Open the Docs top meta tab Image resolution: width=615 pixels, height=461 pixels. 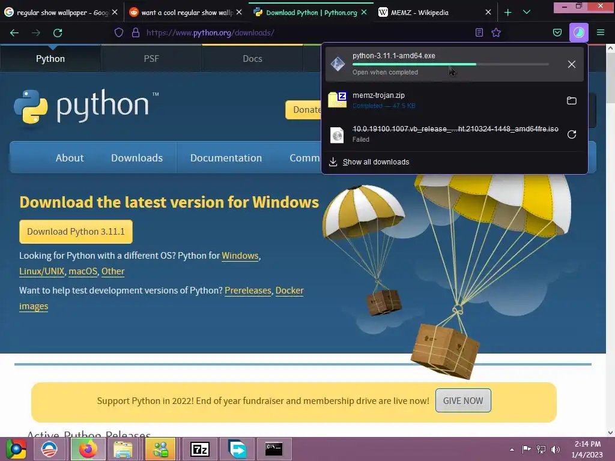click(252, 58)
